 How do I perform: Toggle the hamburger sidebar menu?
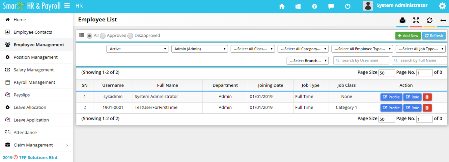point(67,6)
